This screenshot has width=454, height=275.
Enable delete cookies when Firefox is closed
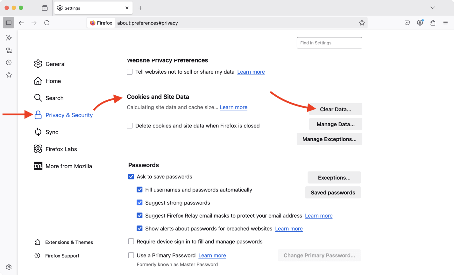click(130, 126)
